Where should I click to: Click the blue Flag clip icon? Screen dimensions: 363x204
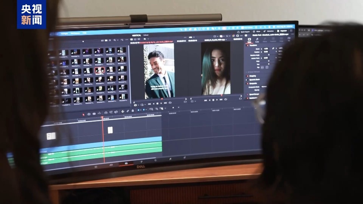click(138, 110)
